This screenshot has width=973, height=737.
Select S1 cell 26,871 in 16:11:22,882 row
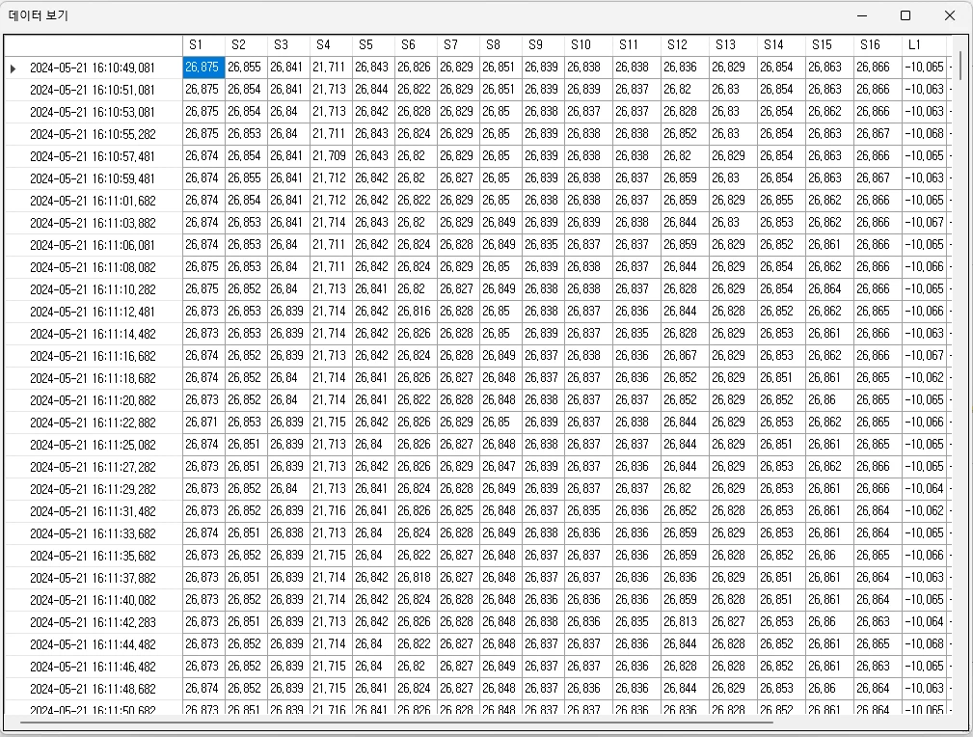click(x=203, y=423)
